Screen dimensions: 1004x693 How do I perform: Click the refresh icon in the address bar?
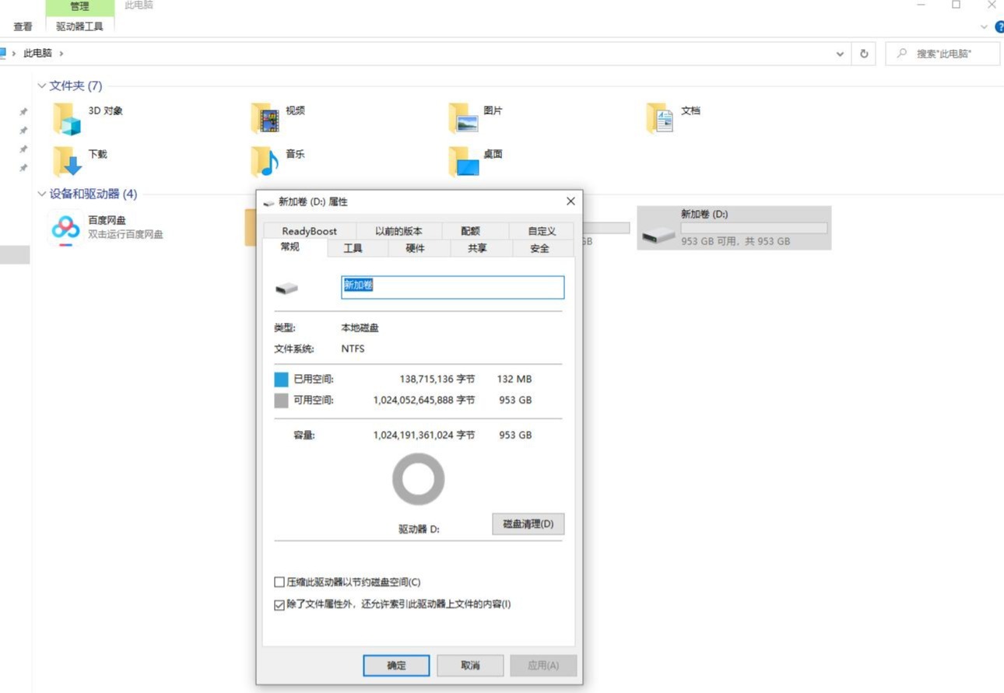[864, 53]
